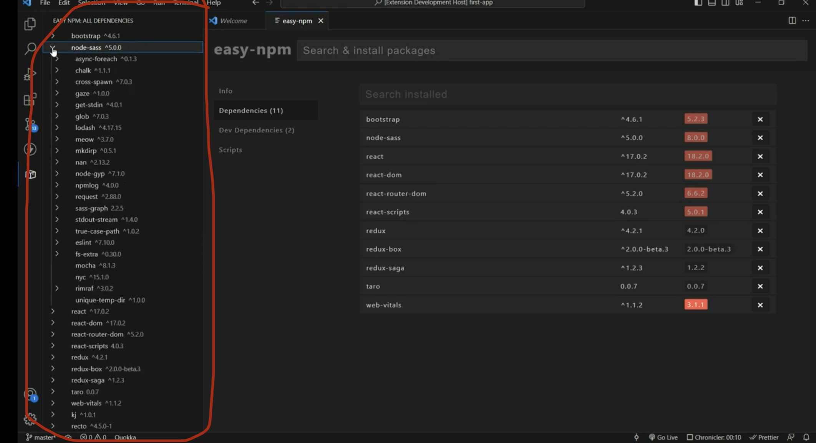Viewport: 816px width, 443px height.
Task: Open Dev Dependencies (2) section
Action: [256, 130]
